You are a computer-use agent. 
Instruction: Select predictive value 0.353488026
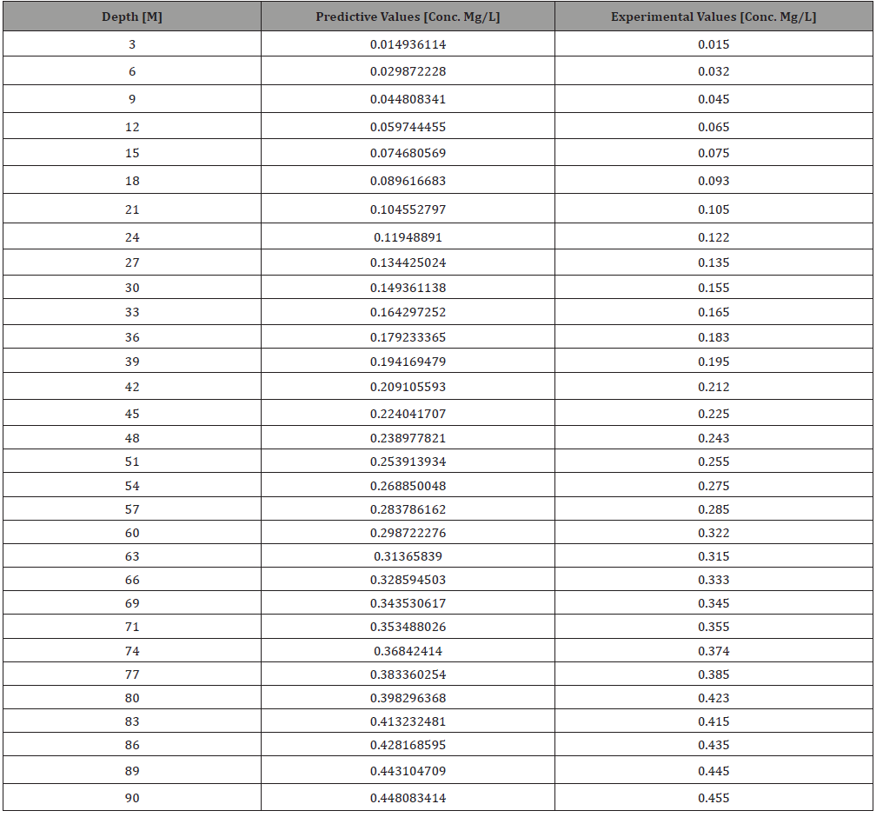(x=408, y=627)
